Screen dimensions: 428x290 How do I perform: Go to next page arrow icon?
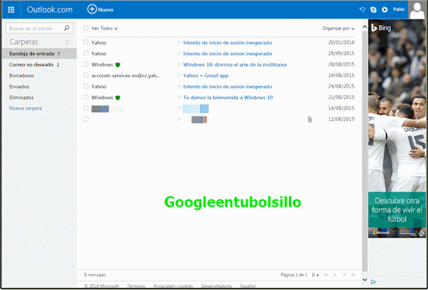(x=345, y=275)
